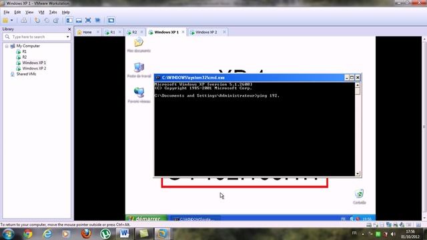The height and width of the screenshot is (240, 427).
Task: Open the File menu
Action: click(x=6, y=12)
